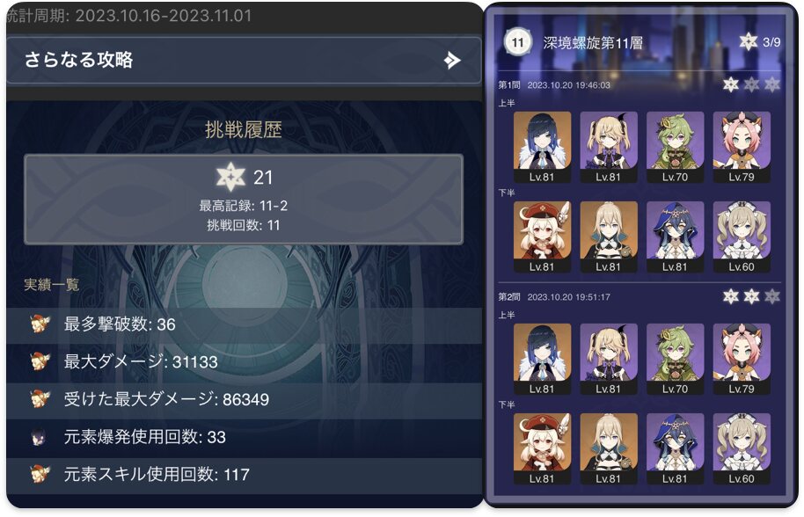Select the 最大ダメージ character icon
Viewport: 804px width, 517px height.
click(x=40, y=361)
